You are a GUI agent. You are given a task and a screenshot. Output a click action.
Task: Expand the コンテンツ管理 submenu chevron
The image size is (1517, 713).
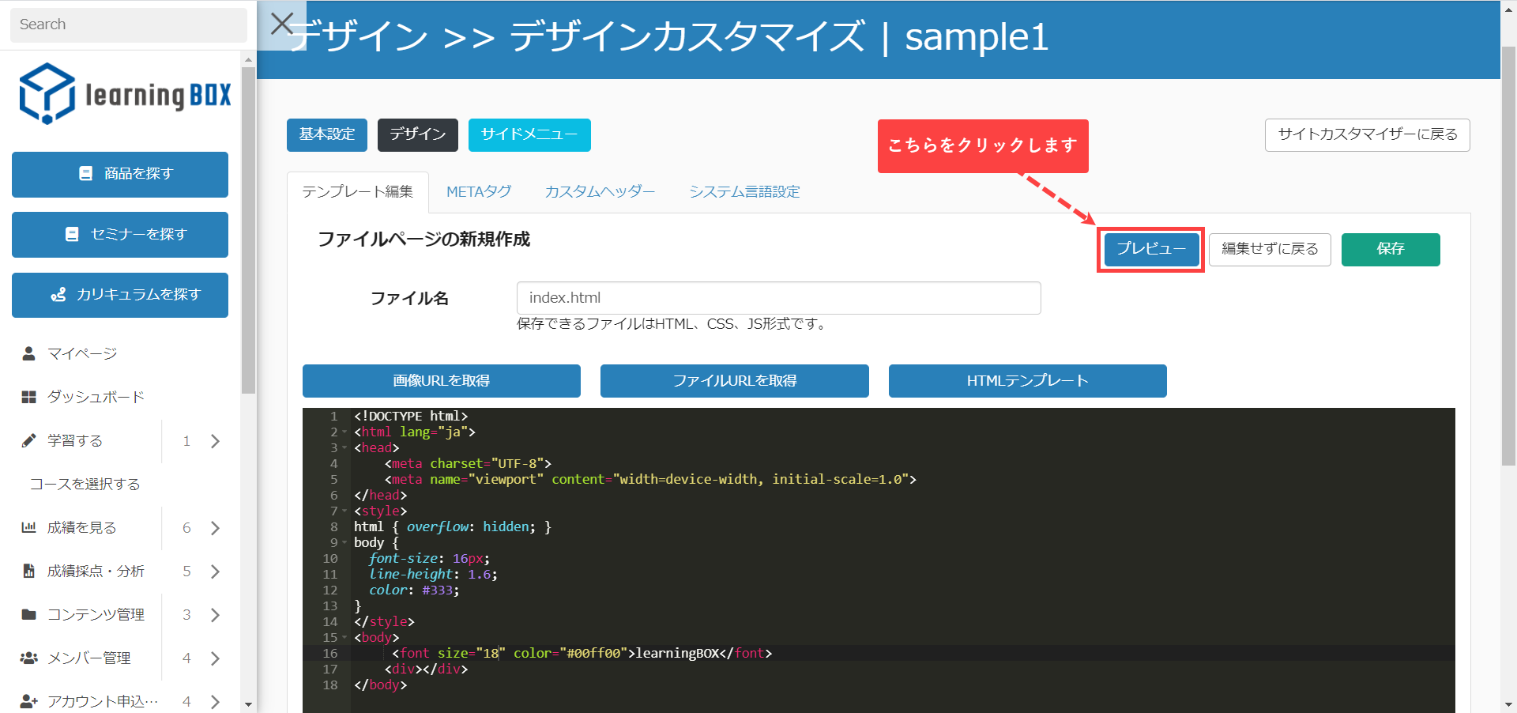[215, 615]
